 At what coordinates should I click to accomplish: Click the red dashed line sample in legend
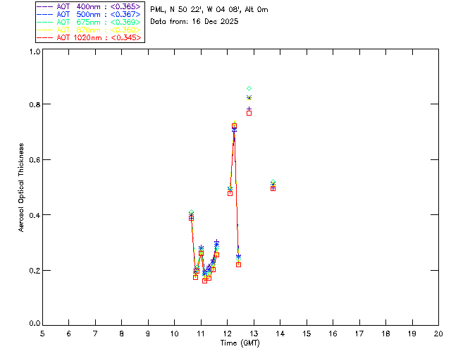[45, 37]
